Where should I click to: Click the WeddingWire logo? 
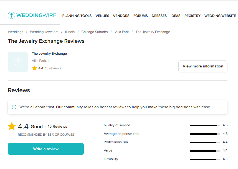click(32, 15)
